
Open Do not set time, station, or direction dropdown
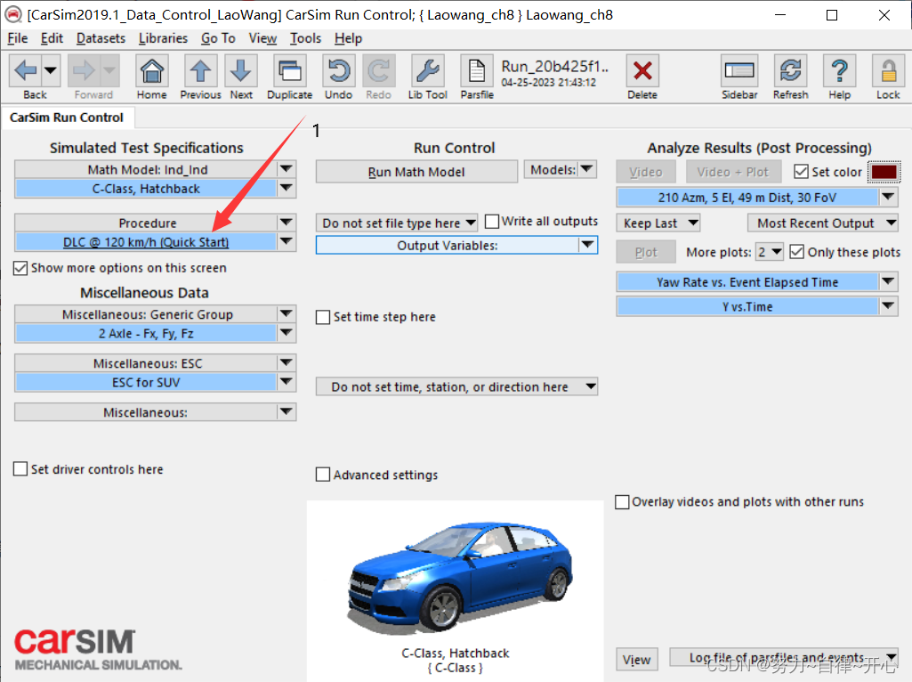click(456, 387)
